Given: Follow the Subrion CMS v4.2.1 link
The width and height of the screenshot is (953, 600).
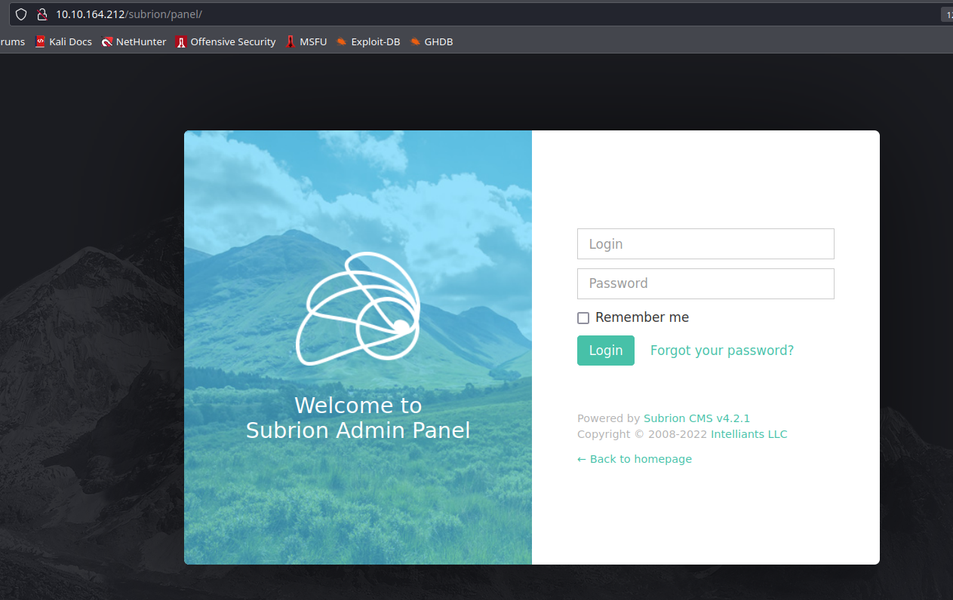Looking at the screenshot, I should (696, 418).
